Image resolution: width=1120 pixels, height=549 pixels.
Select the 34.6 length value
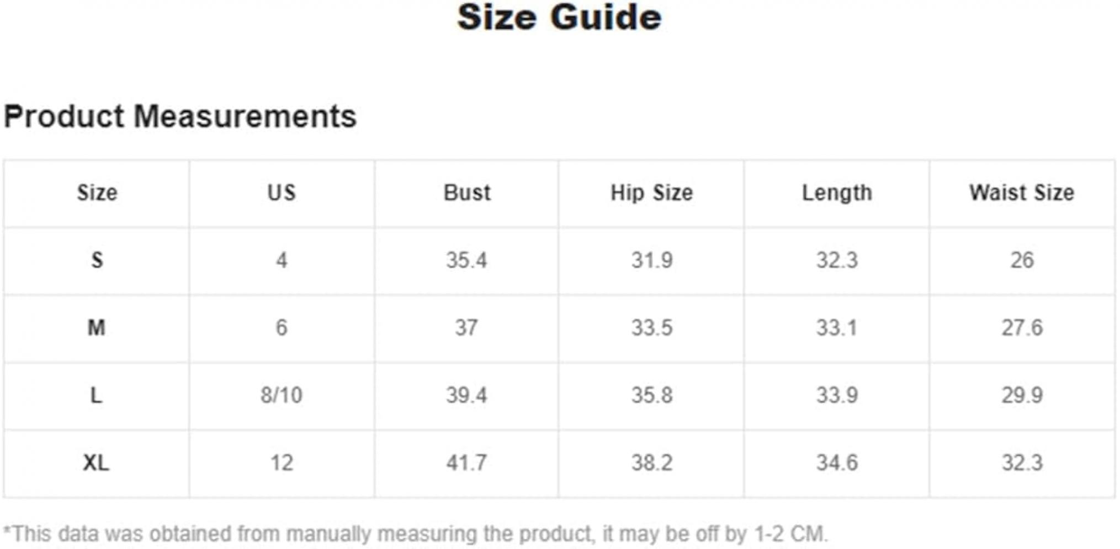pyautogui.click(x=837, y=462)
